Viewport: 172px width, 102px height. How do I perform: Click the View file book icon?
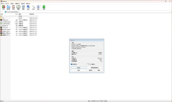[18, 7]
